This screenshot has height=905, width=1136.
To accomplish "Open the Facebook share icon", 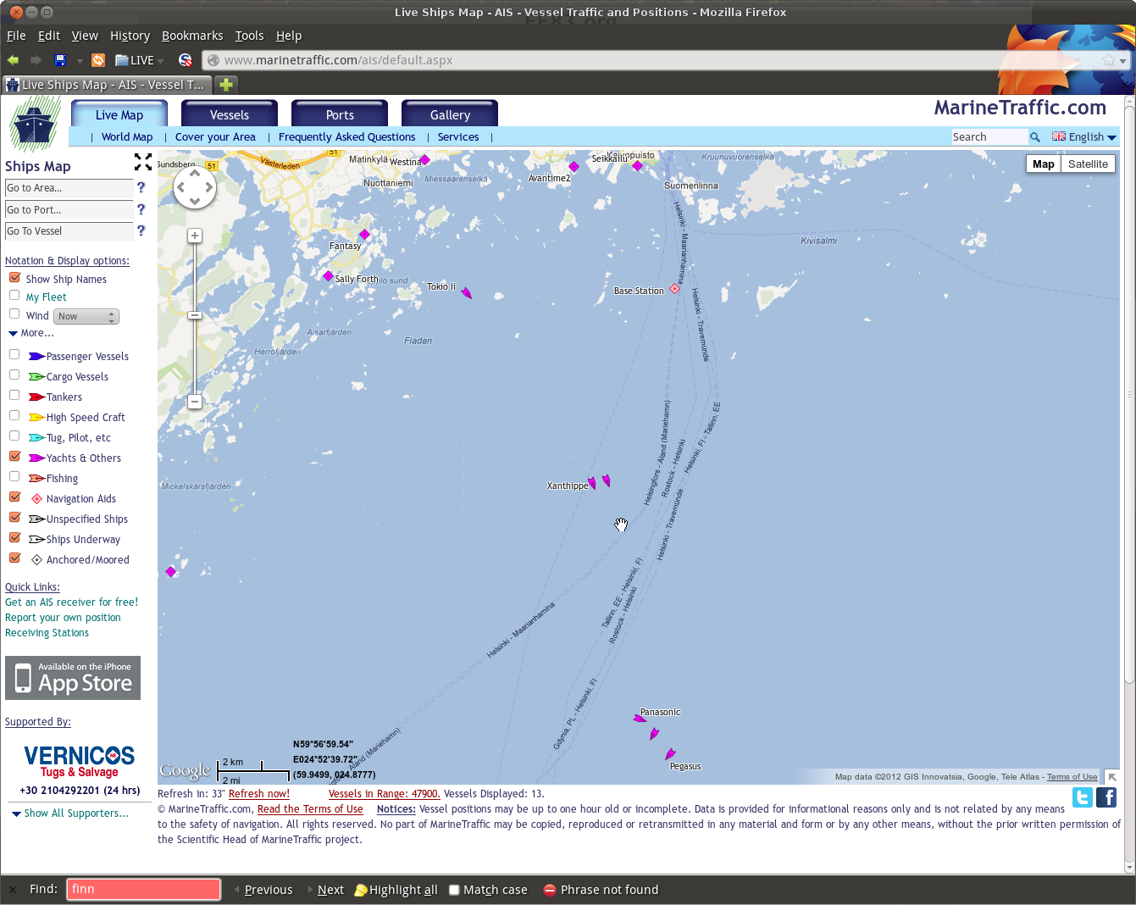I will coord(1106,797).
